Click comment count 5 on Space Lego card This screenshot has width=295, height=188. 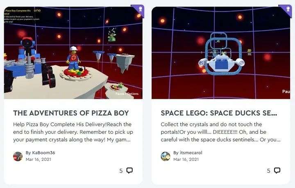click(x=269, y=171)
